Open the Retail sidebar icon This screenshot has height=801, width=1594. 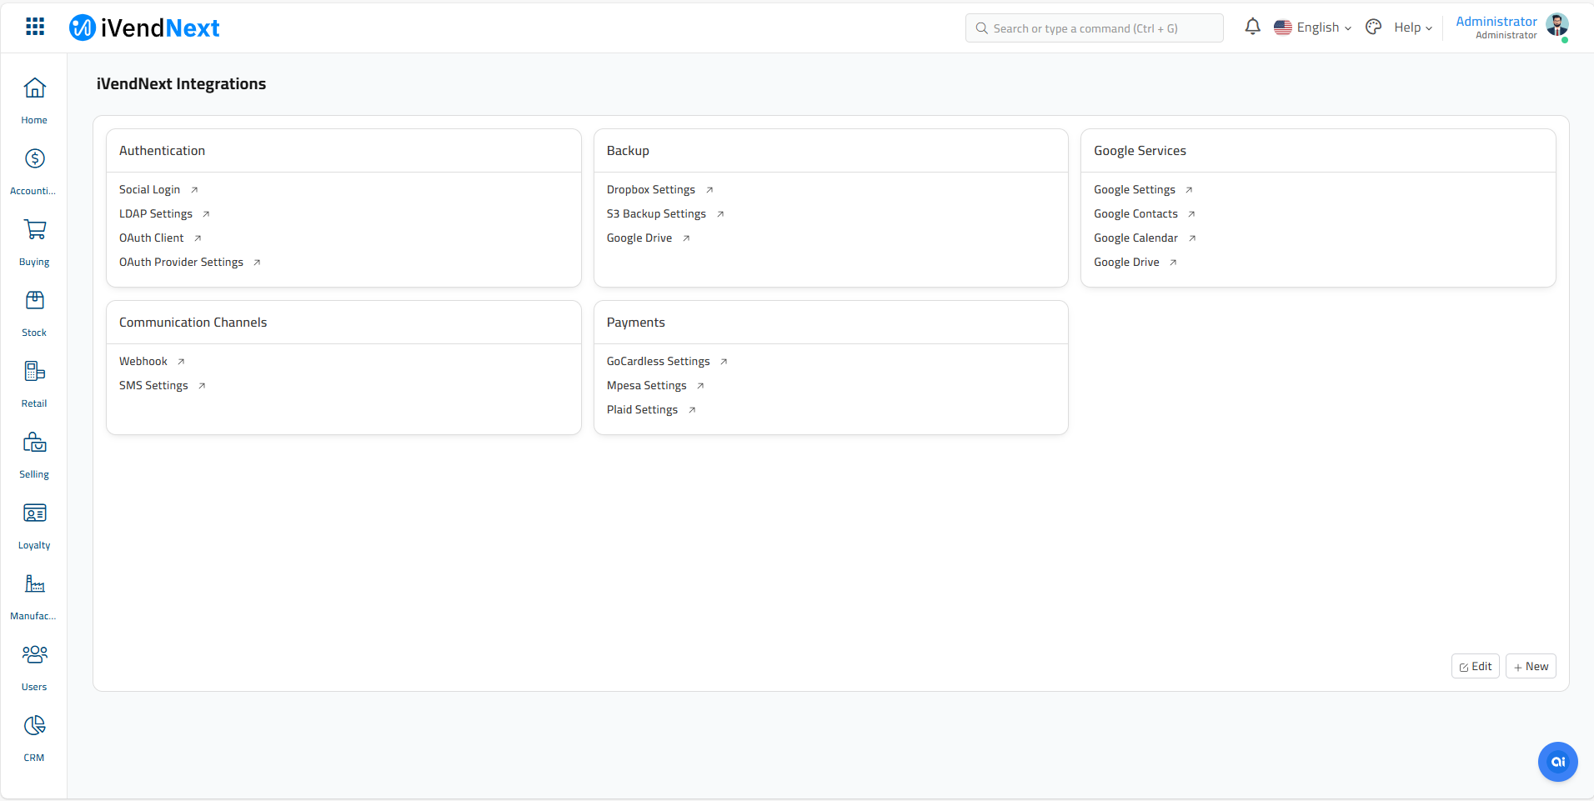34,371
